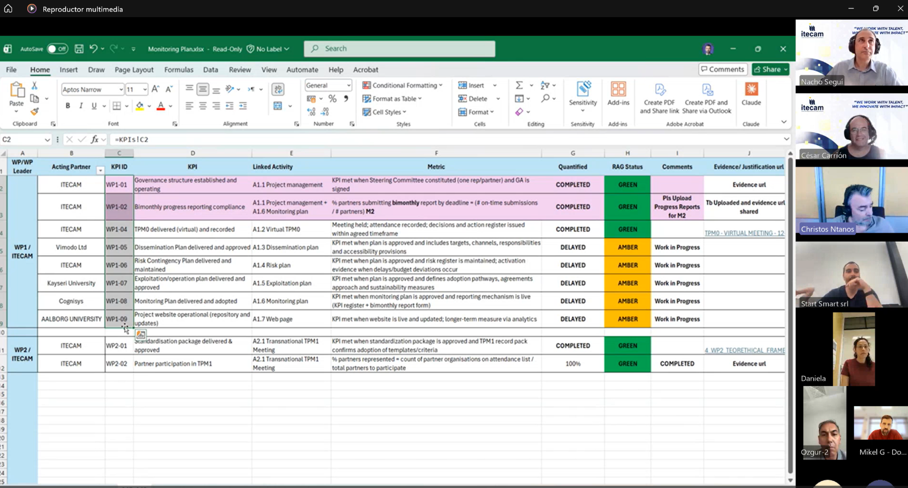The height and width of the screenshot is (488, 908).
Task: Toggle Wrap Text on the cell
Action: click(x=278, y=89)
